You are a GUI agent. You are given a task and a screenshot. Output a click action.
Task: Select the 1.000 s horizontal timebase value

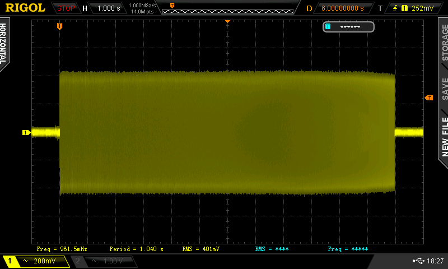(109, 8)
